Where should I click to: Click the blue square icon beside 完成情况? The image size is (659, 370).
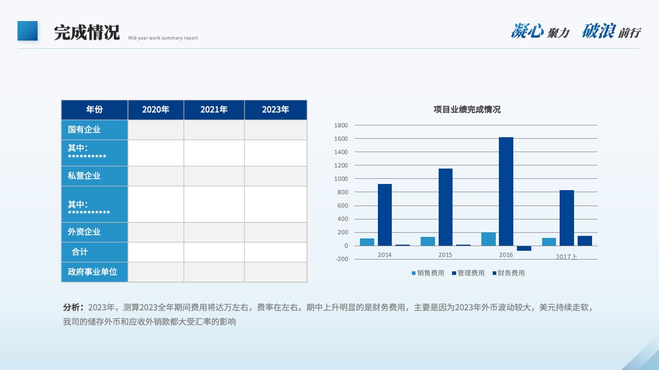pos(28,31)
